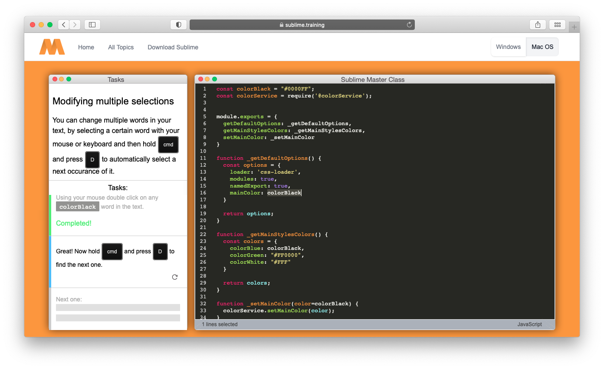Click the highlighted colorBlack badge in Tasks panel
The height and width of the screenshot is (369, 604).
click(x=77, y=207)
